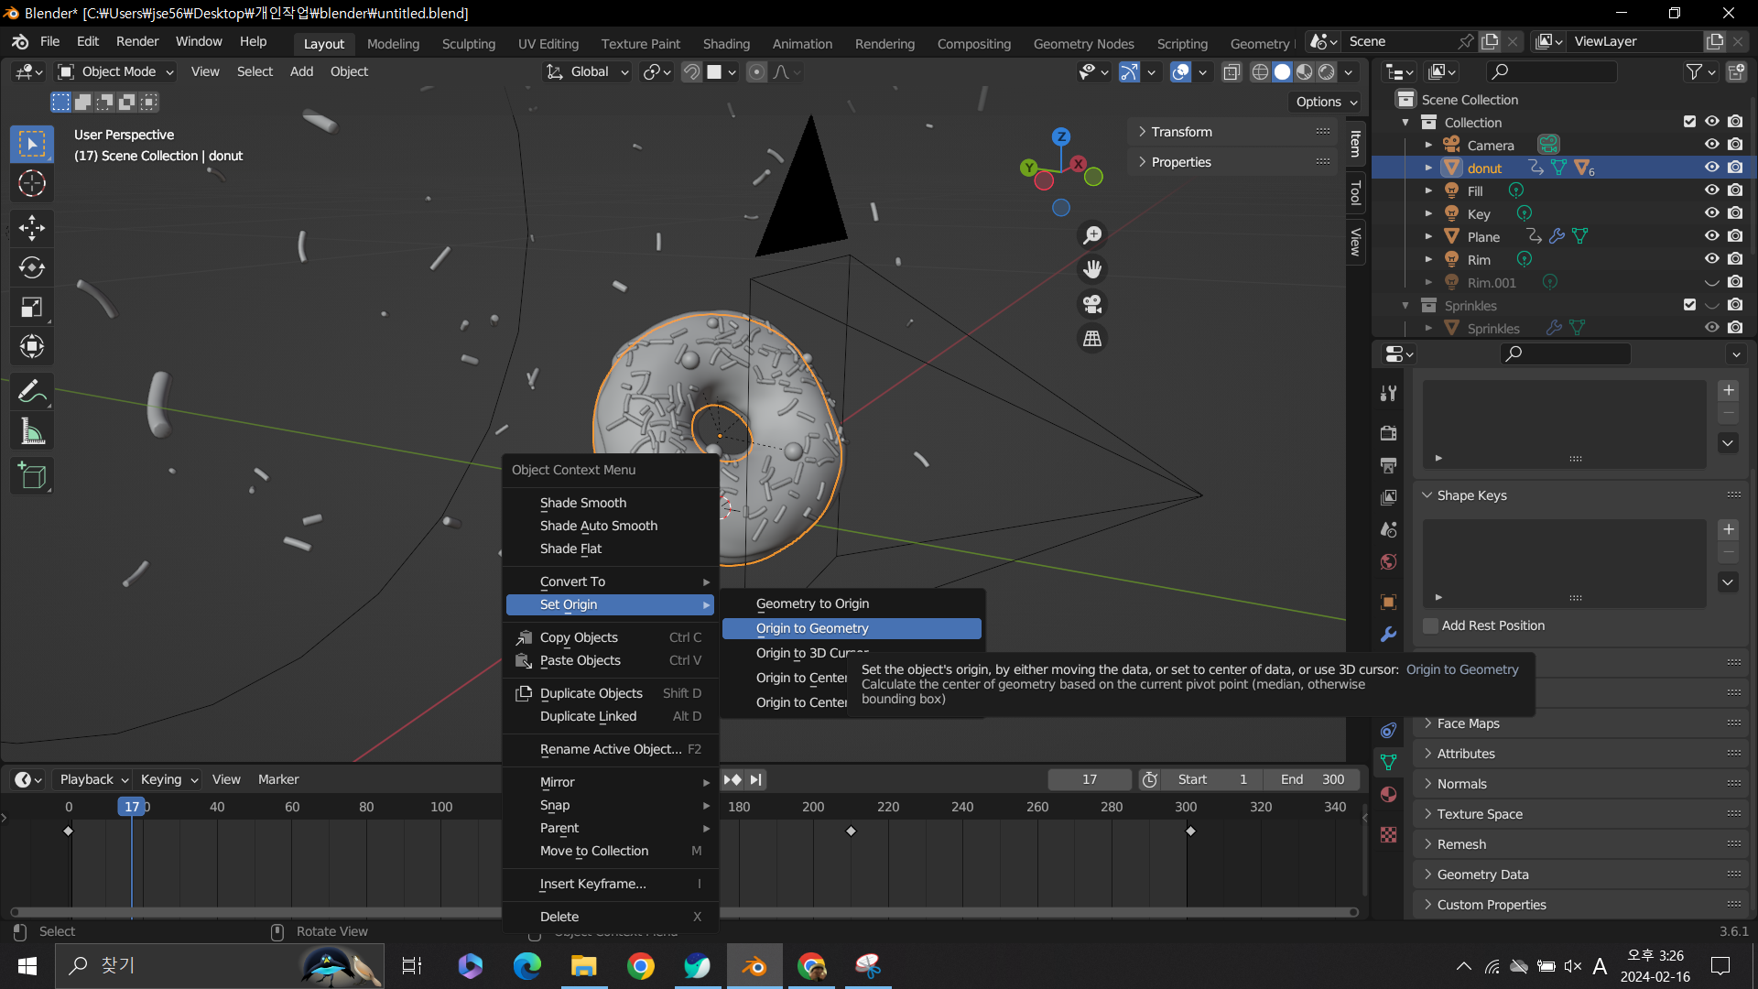This screenshot has height=989, width=1758.
Task: Open the Tool properties tab icon
Action: coord(1388,393)
